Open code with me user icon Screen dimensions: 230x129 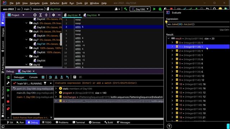coord(117,9)
